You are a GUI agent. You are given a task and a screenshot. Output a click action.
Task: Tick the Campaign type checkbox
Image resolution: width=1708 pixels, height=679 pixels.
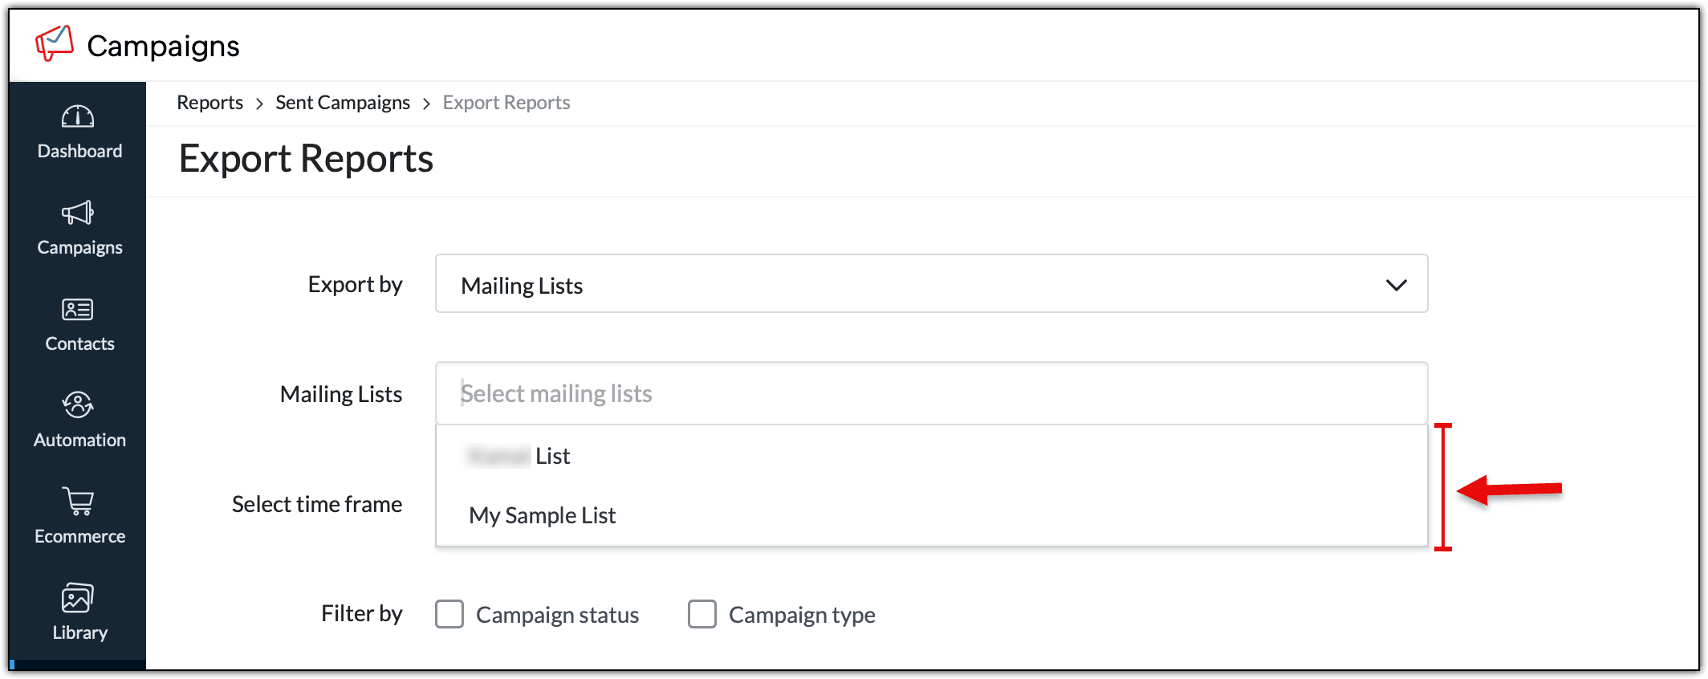click(x=702, y=614)
